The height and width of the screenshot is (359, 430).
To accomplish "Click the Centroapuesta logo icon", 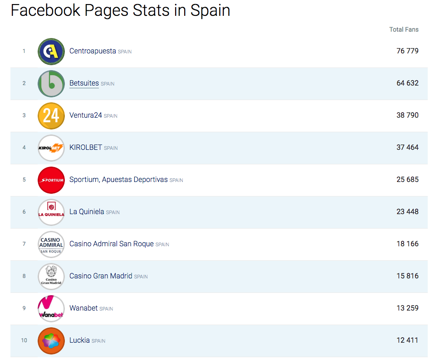I will [x=51, y=52].
